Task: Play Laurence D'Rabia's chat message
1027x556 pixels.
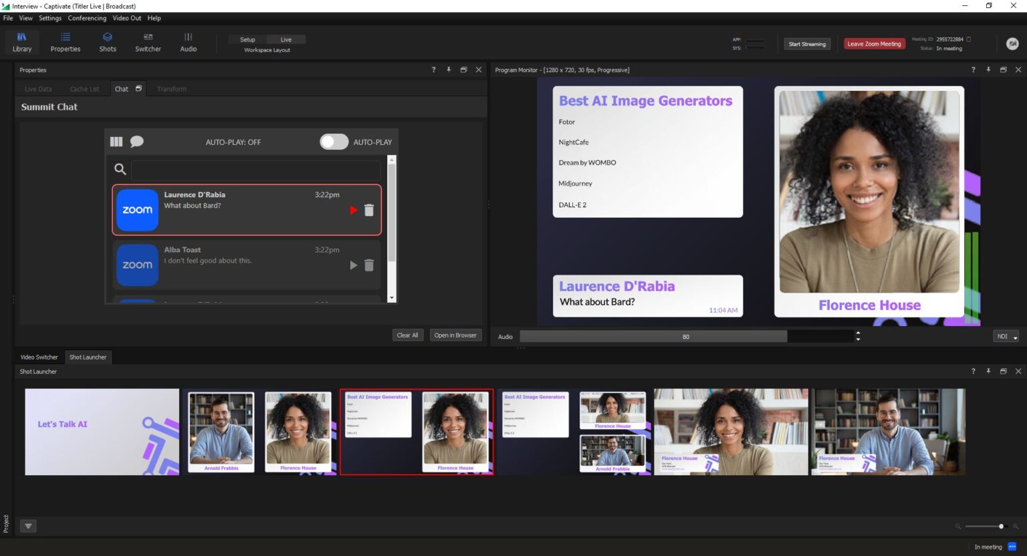Action: pos(353,211)
